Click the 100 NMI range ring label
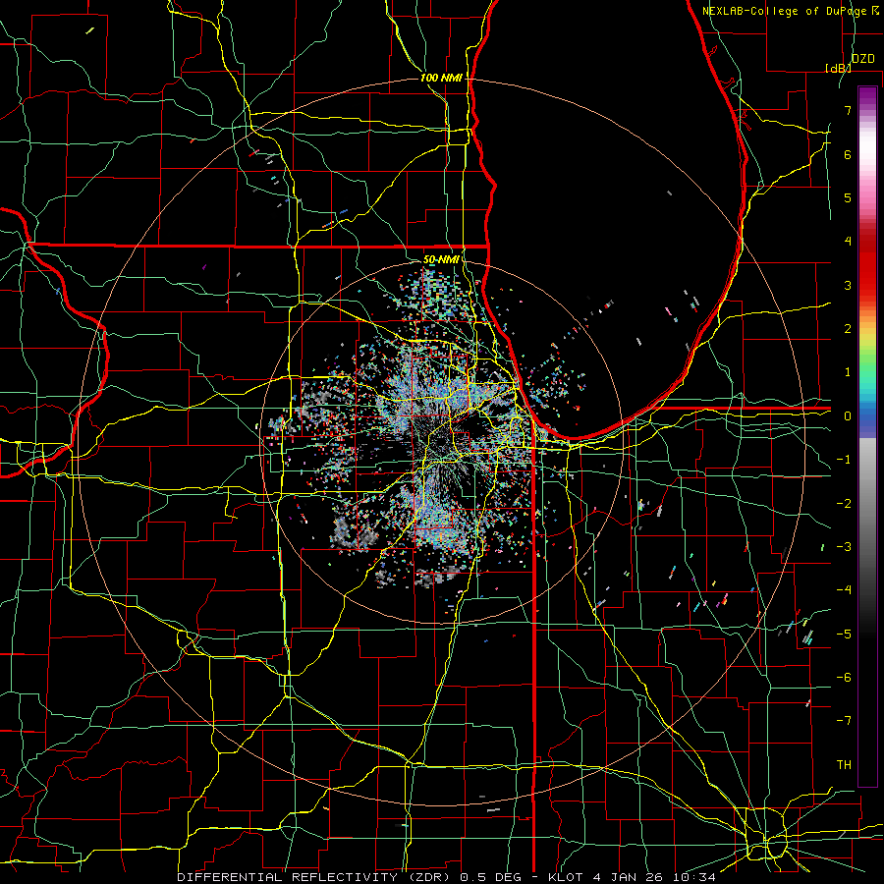 (x=441, y=78)
